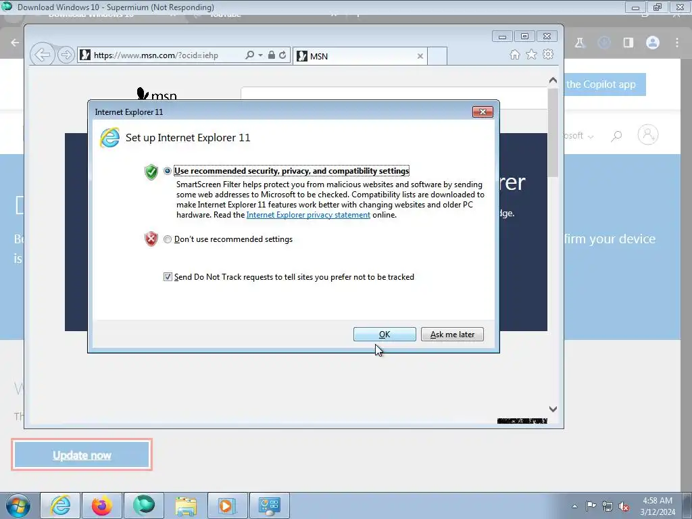The width and height of the screenshot is (692, 519).
Task: Click the IE window vertical scrollbar thumb
Action: click(x=553, y=132)
